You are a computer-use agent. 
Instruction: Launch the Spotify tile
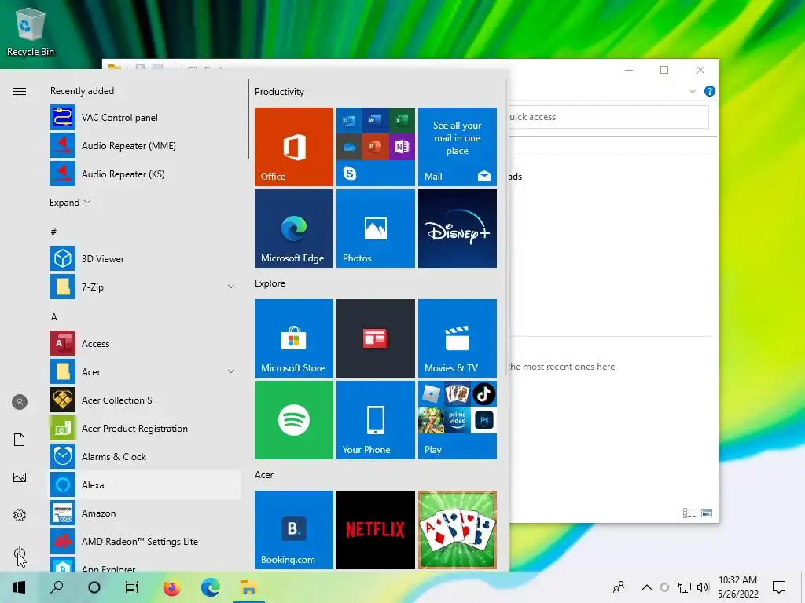(294, 420)
